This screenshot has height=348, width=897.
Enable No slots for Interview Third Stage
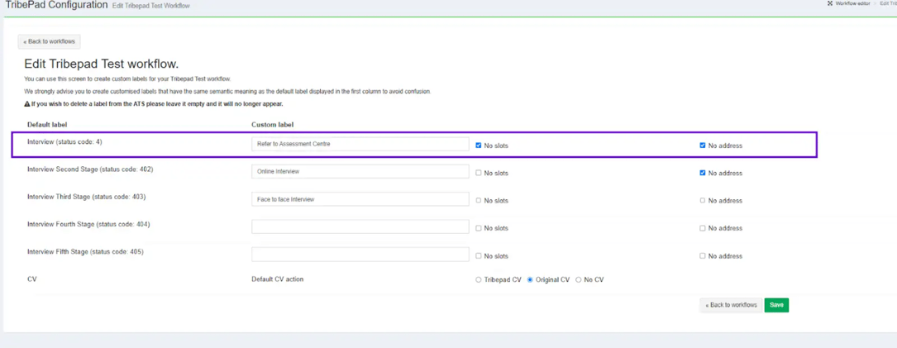(x=479, y=200)
